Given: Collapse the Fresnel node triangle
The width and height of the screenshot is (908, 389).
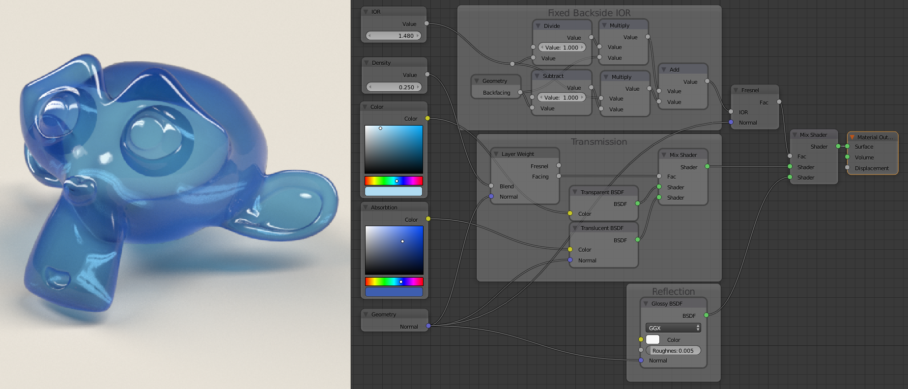Looking at the screenshot, I should (736, 90).
